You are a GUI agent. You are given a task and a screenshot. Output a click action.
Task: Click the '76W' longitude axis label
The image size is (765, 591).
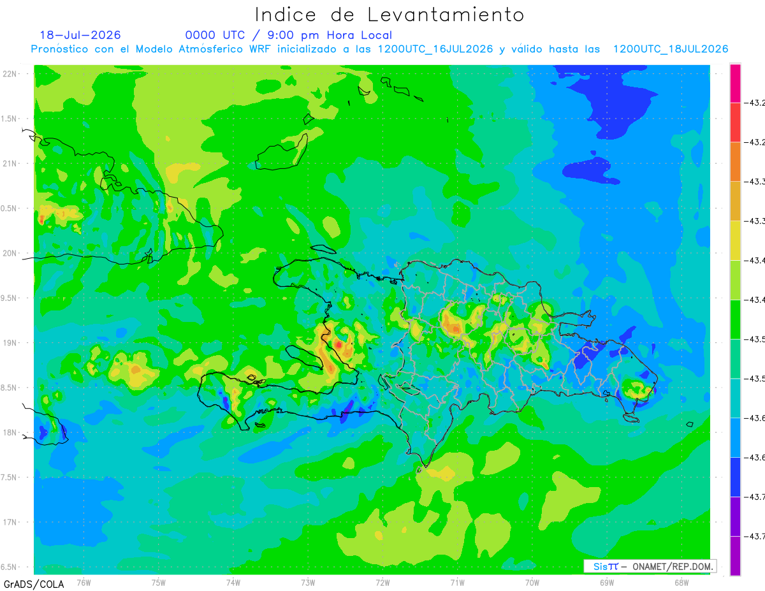(84, 583)
